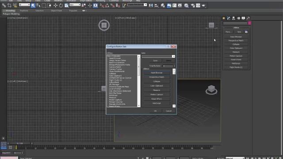Toggle Angle Snap
Screen dimensions: 283x159
tap(107, 5)
